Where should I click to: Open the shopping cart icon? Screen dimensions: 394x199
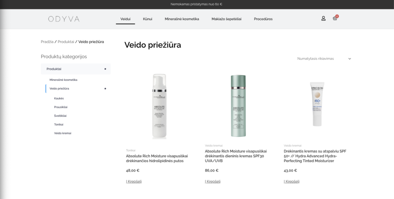(x=335, y=18)
